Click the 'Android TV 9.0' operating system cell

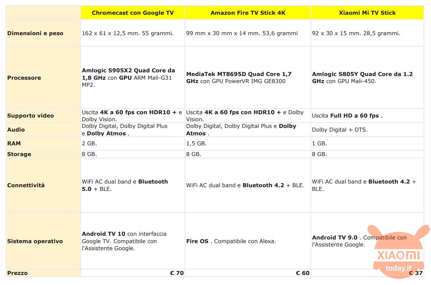pos(367,241)
